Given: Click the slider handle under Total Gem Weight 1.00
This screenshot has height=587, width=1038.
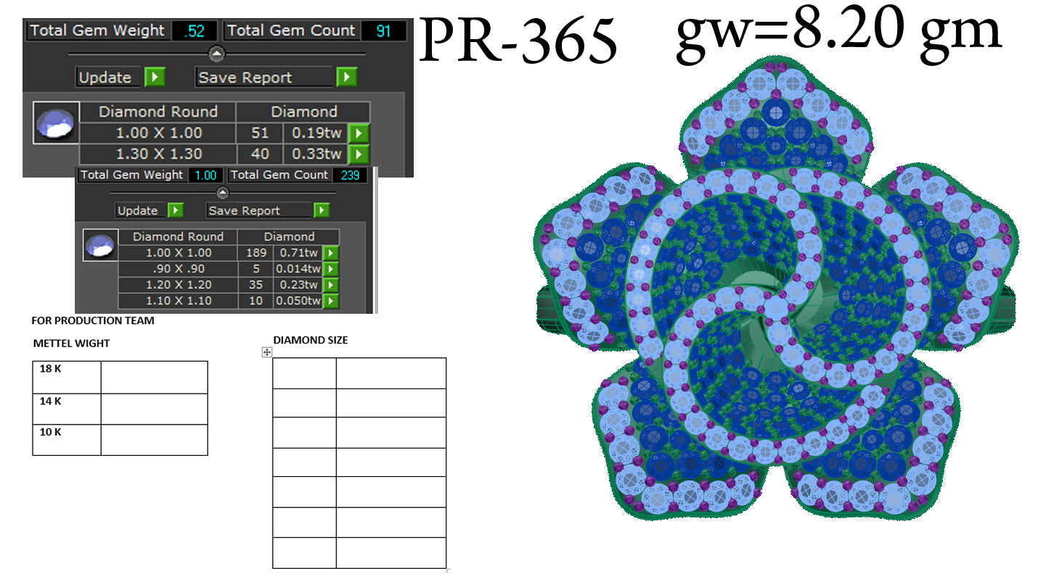Looking at the screenshot, I should point(223,193).
